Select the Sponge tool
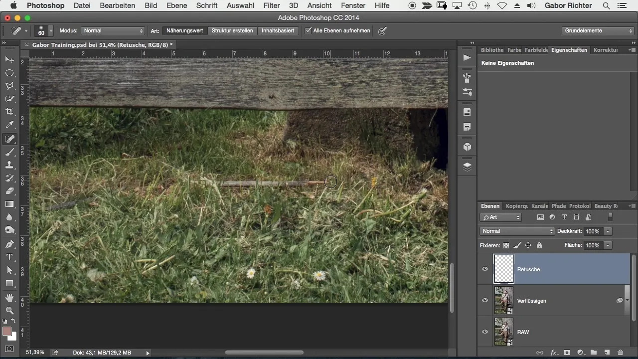638x359 pixels. click(x=9, y=230)
